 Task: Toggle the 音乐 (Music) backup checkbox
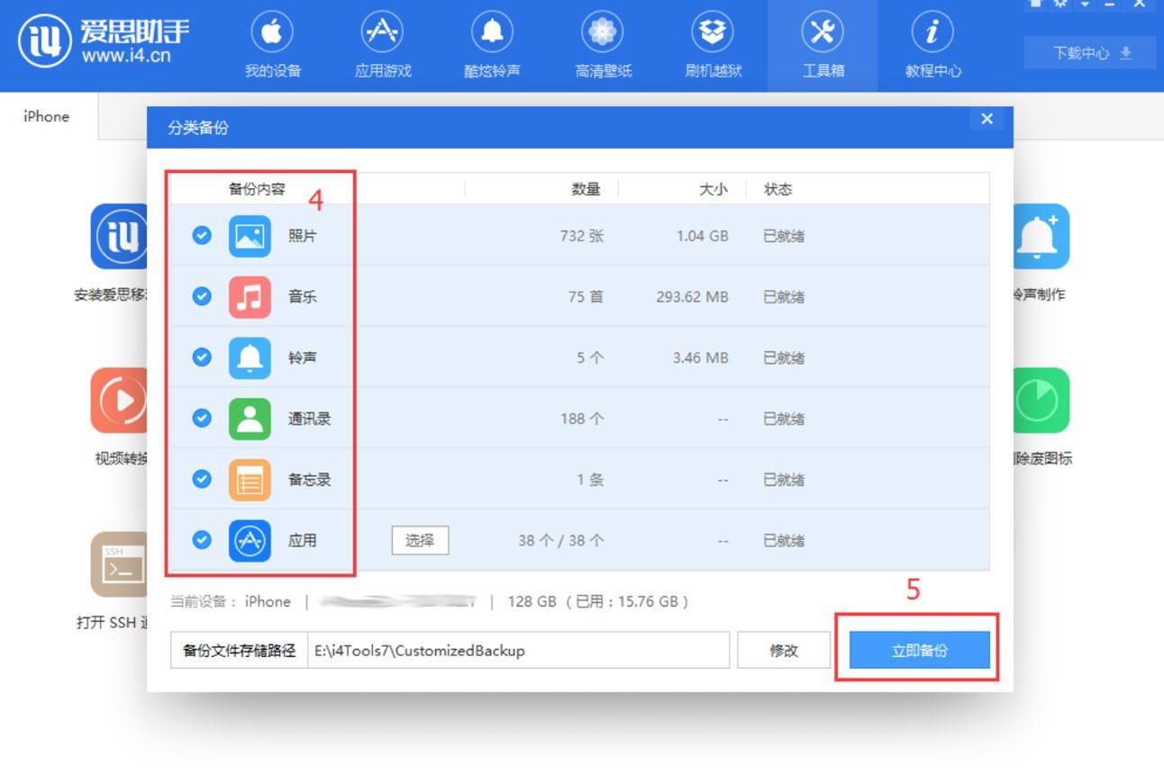coord(201,296)
